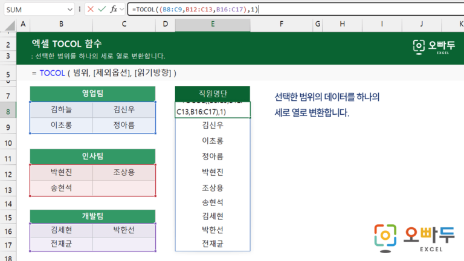Click the 개발팀 table header cell
Screen dimensions: 464x261
click(x=92, y=216)
